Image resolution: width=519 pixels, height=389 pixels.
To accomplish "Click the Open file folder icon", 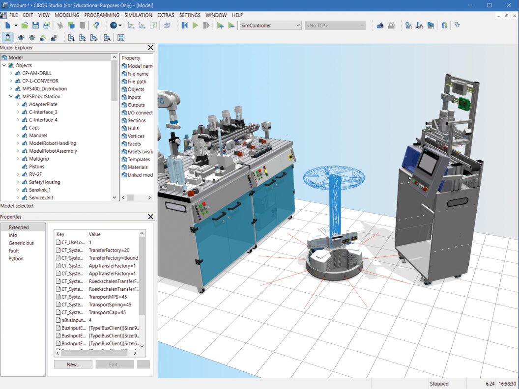I will 25,26.
